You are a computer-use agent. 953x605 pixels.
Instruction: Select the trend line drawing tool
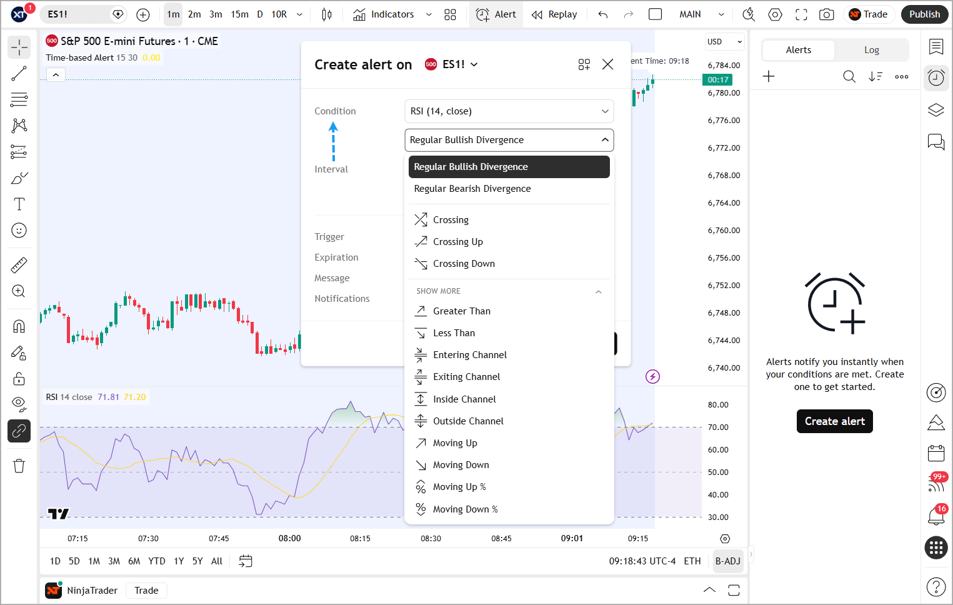pyautogui.click(x=19, y=73)
